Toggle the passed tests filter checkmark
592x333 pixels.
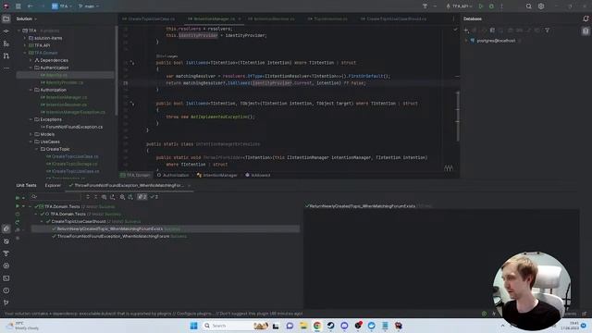click(x=154, y=197)
